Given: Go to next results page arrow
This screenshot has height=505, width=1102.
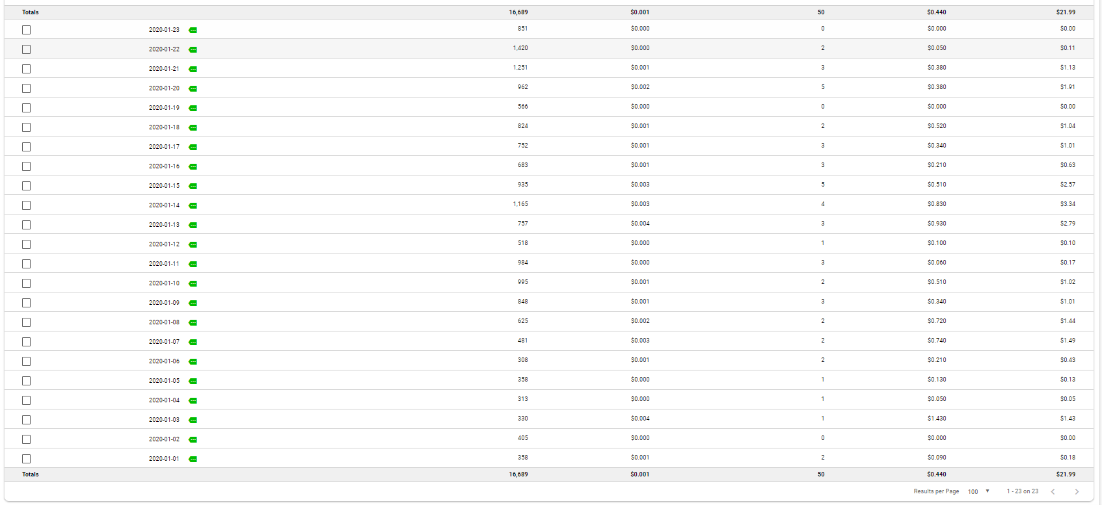Looking at the screenshot, I should (1077, 492).
